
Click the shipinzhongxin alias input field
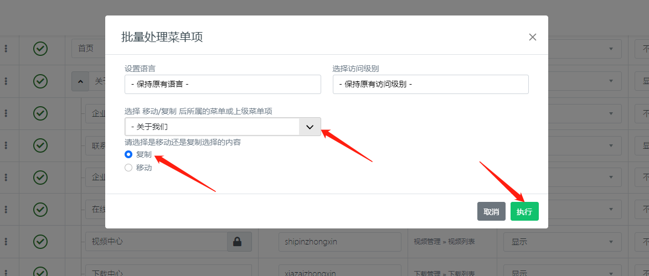pos(339,242)
